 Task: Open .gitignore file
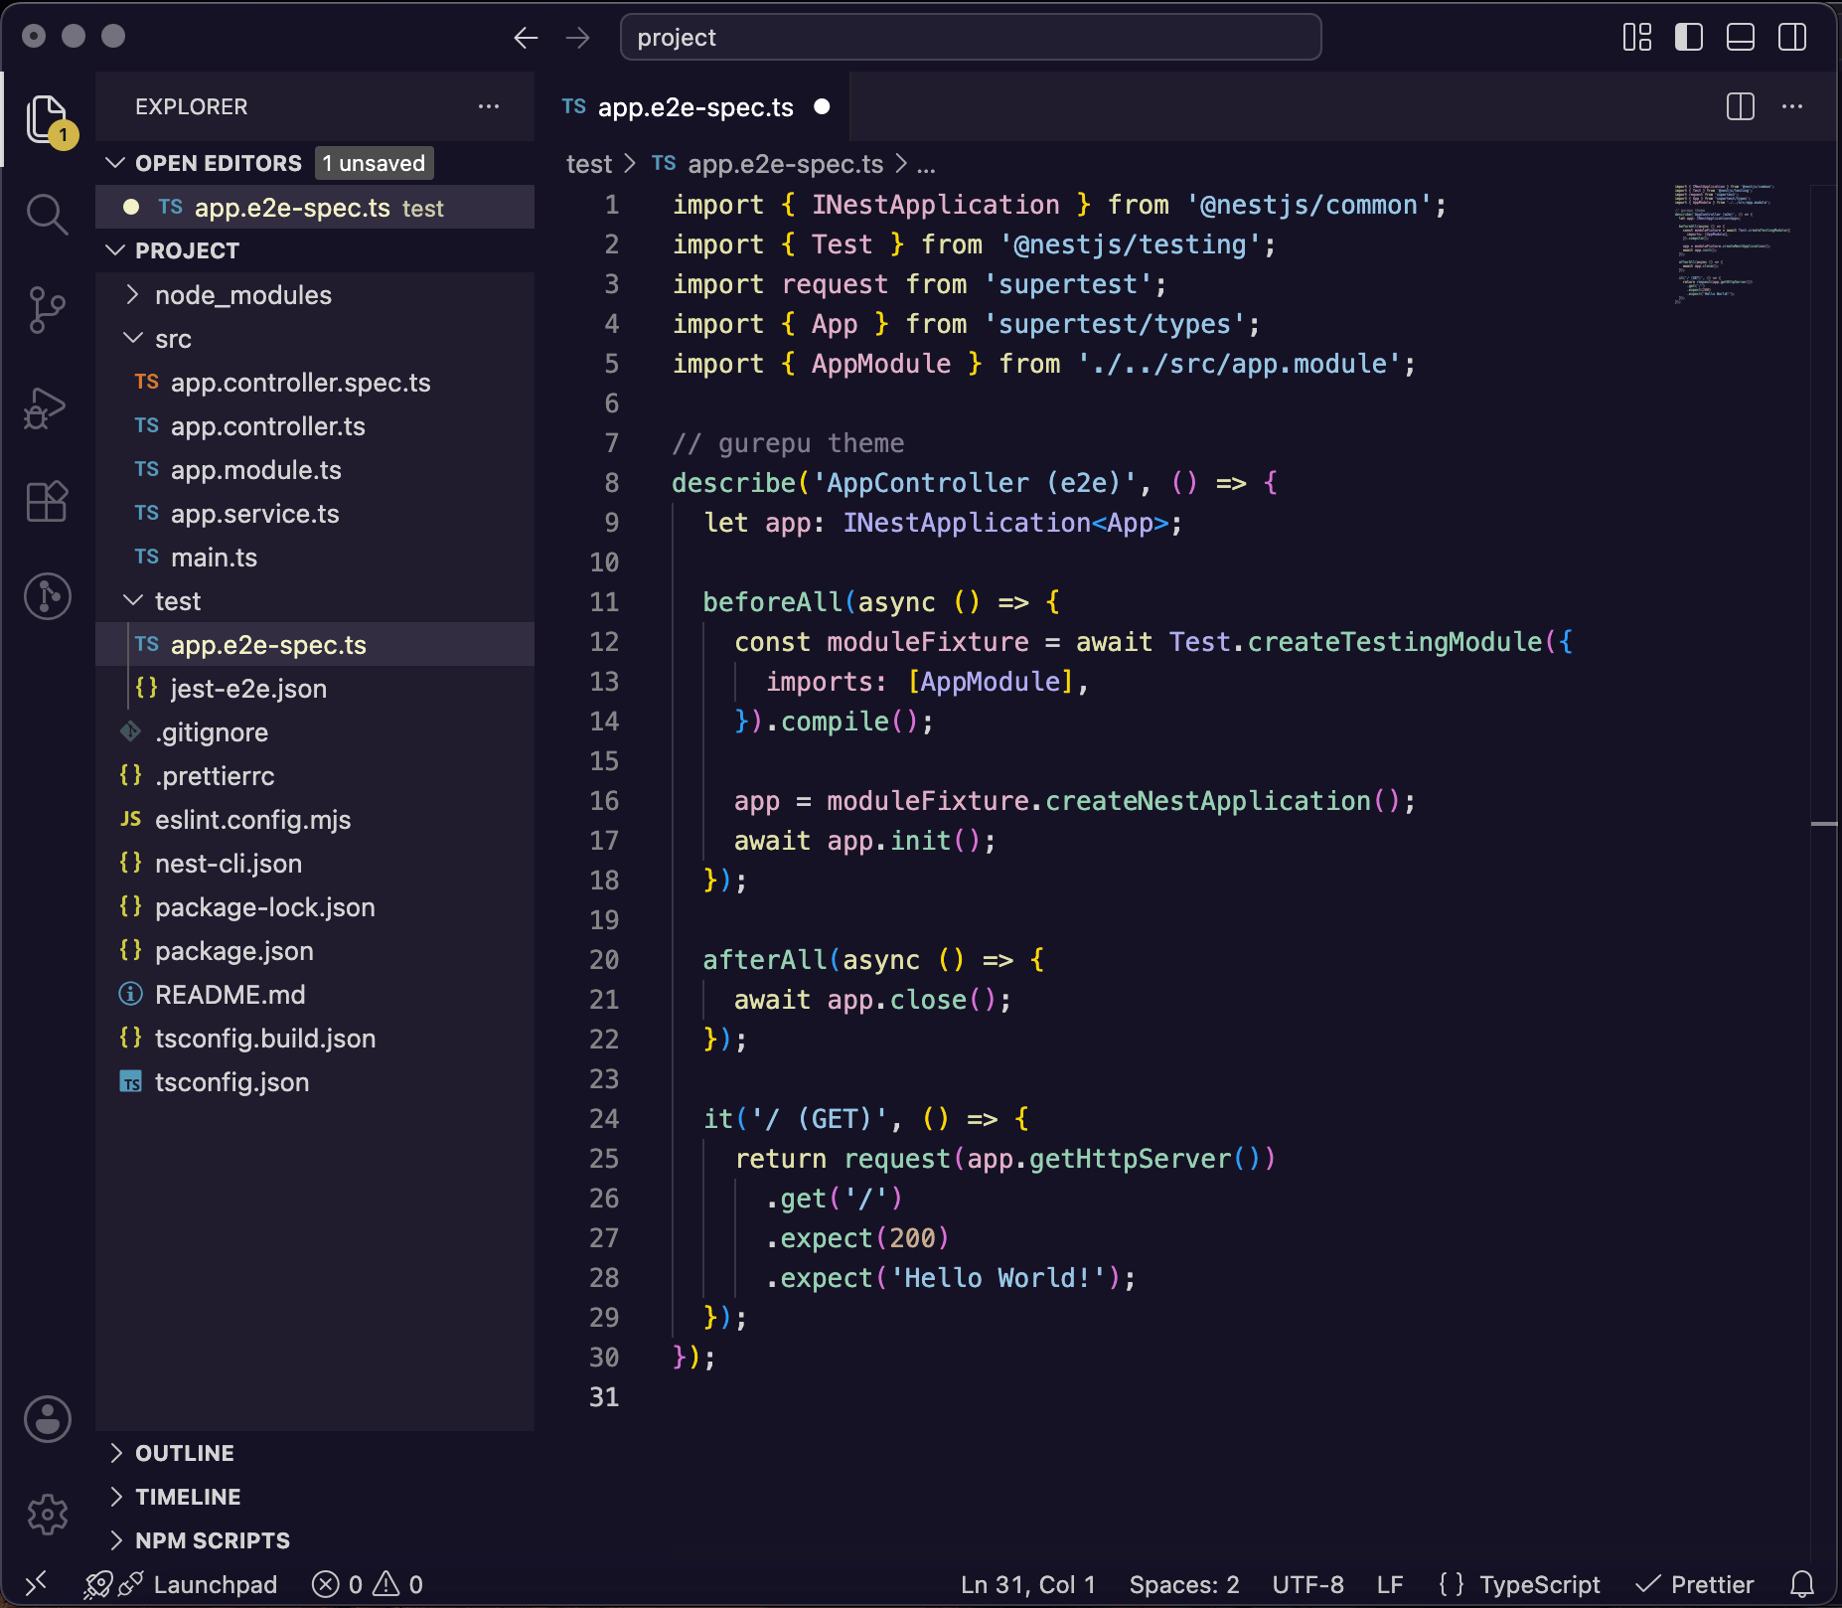click(x=315, y=732)
